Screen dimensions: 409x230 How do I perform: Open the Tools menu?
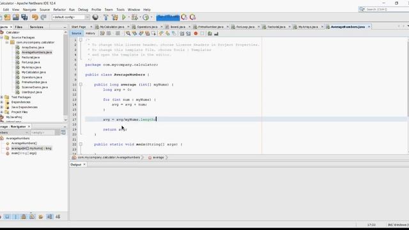coord(120,10)
